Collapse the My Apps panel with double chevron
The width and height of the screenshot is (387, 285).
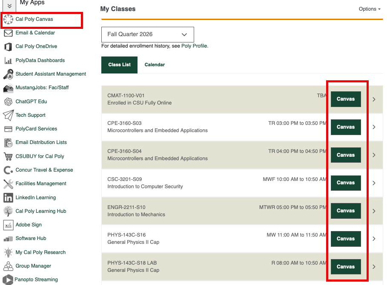9,6
